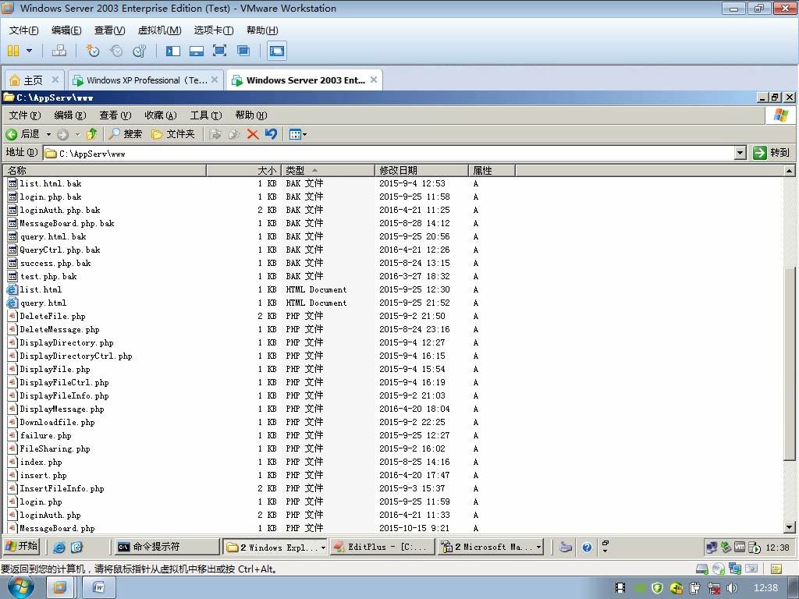Switch to the 主页 tab

[34, 80]
